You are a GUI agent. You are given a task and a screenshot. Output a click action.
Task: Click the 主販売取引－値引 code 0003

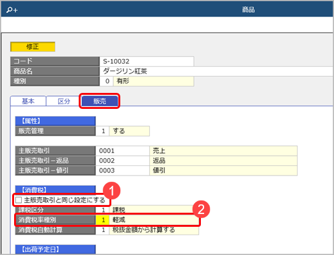123,170
